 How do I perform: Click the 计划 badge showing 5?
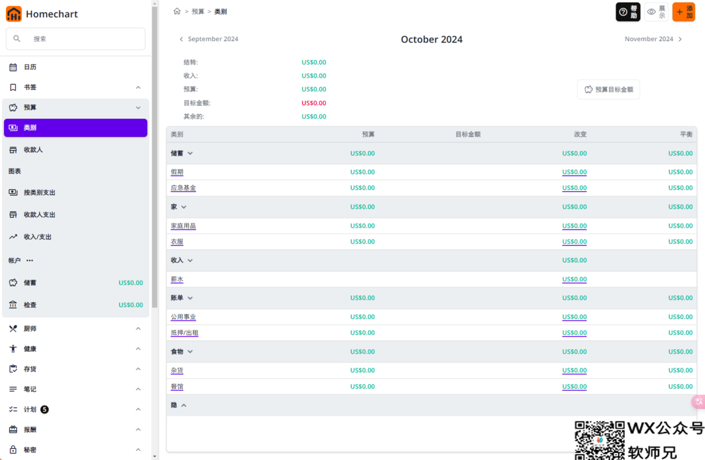tap(44, 409)
